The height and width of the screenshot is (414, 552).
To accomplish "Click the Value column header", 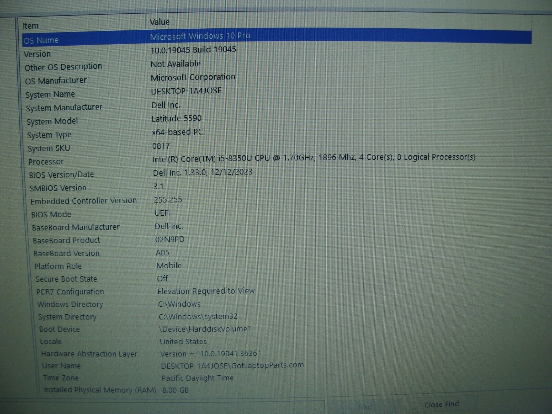I will pos(159,22).
